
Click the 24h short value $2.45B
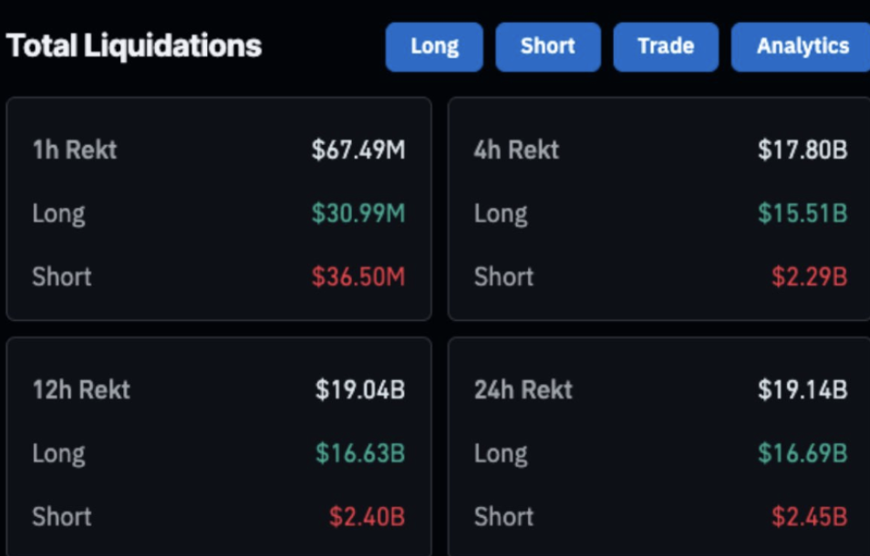coord(809,517)
